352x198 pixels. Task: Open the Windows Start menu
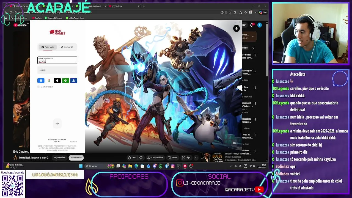(81, 166)
